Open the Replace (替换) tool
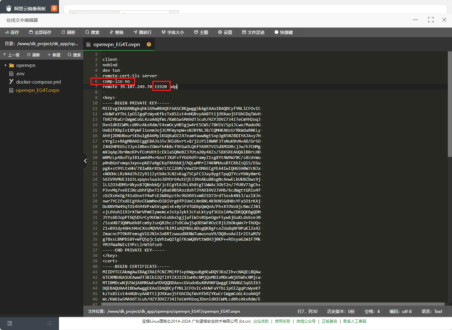Viewport: 452px width, 330px height. [x=116, y=32]
